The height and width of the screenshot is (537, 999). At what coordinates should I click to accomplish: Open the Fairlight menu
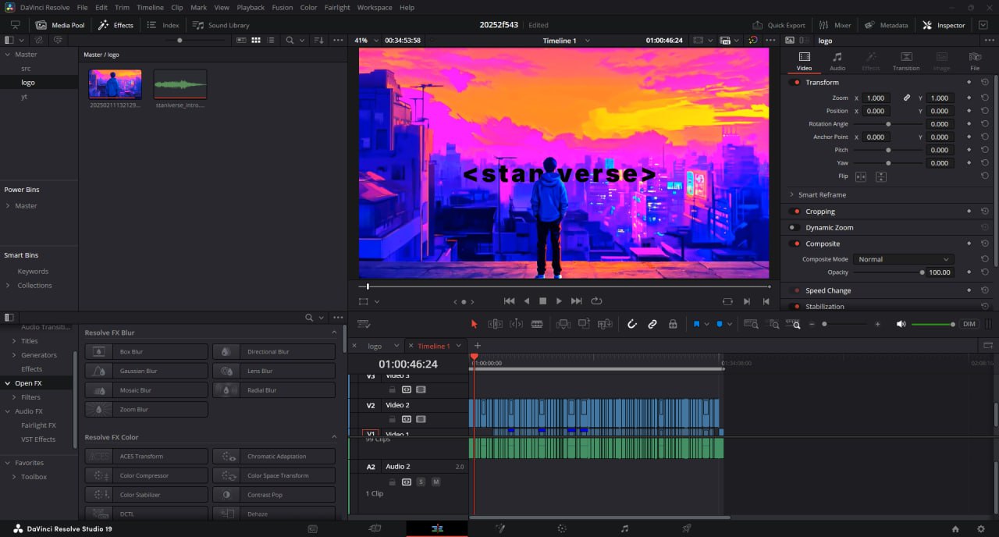click(x=337, y=7)
